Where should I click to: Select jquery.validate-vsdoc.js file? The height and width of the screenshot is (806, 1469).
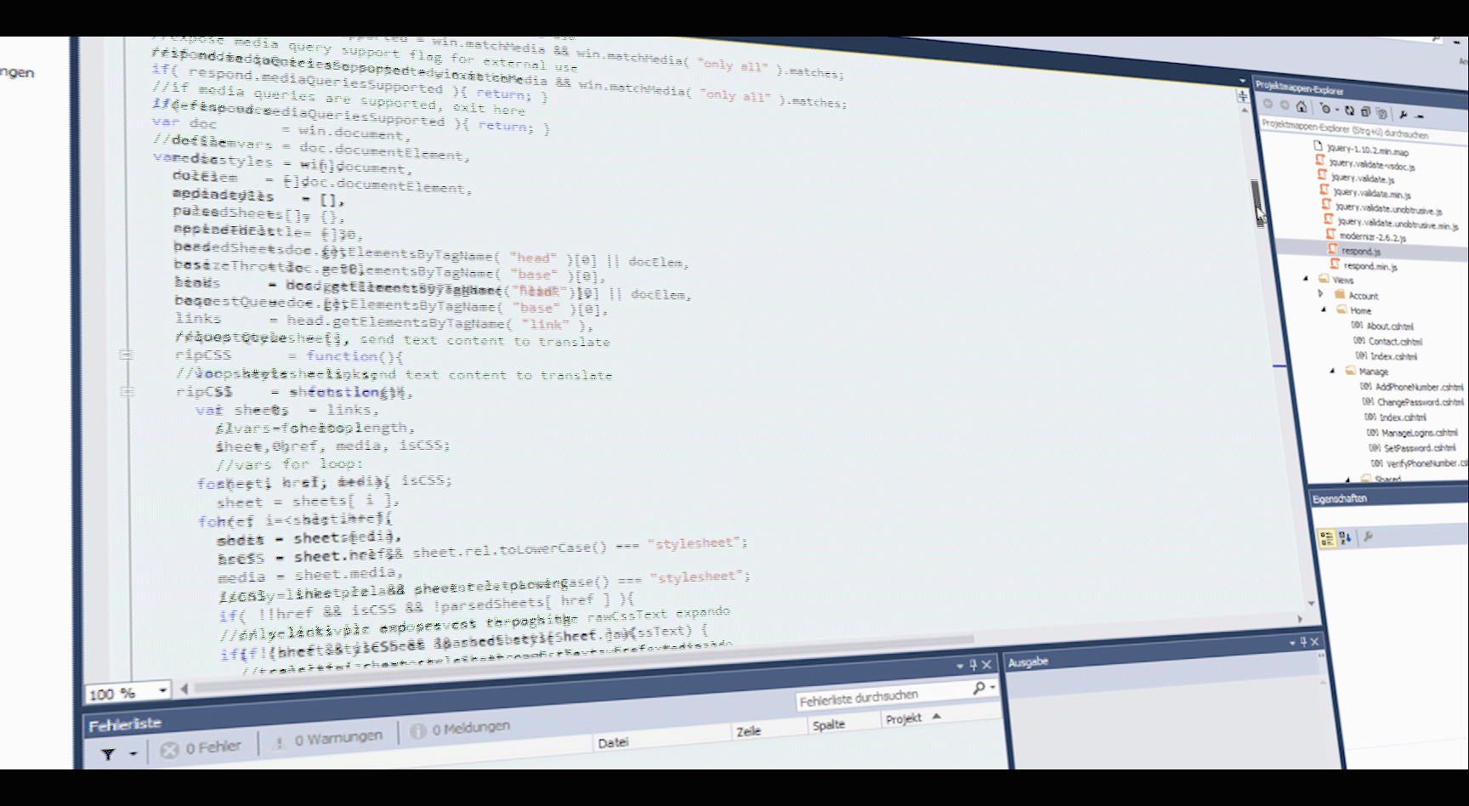[x=1371, y=165]
